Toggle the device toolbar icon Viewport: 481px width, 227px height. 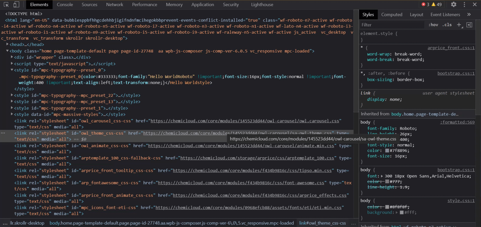[16, 5]
